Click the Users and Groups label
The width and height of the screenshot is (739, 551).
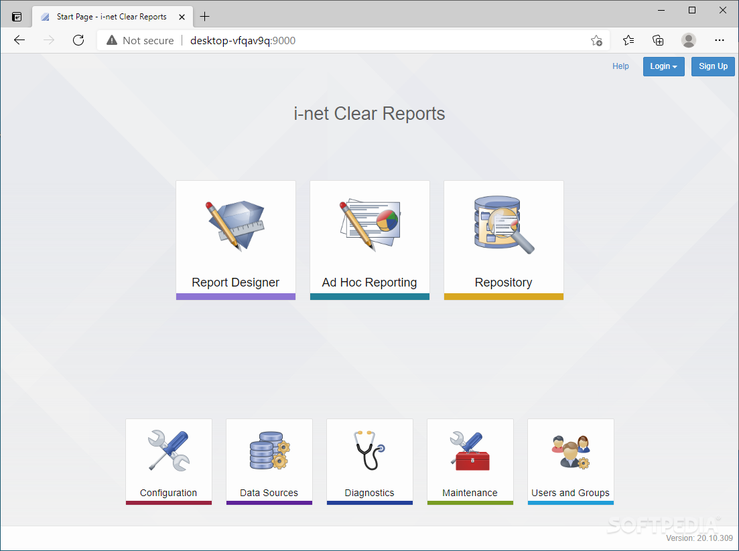570,493
